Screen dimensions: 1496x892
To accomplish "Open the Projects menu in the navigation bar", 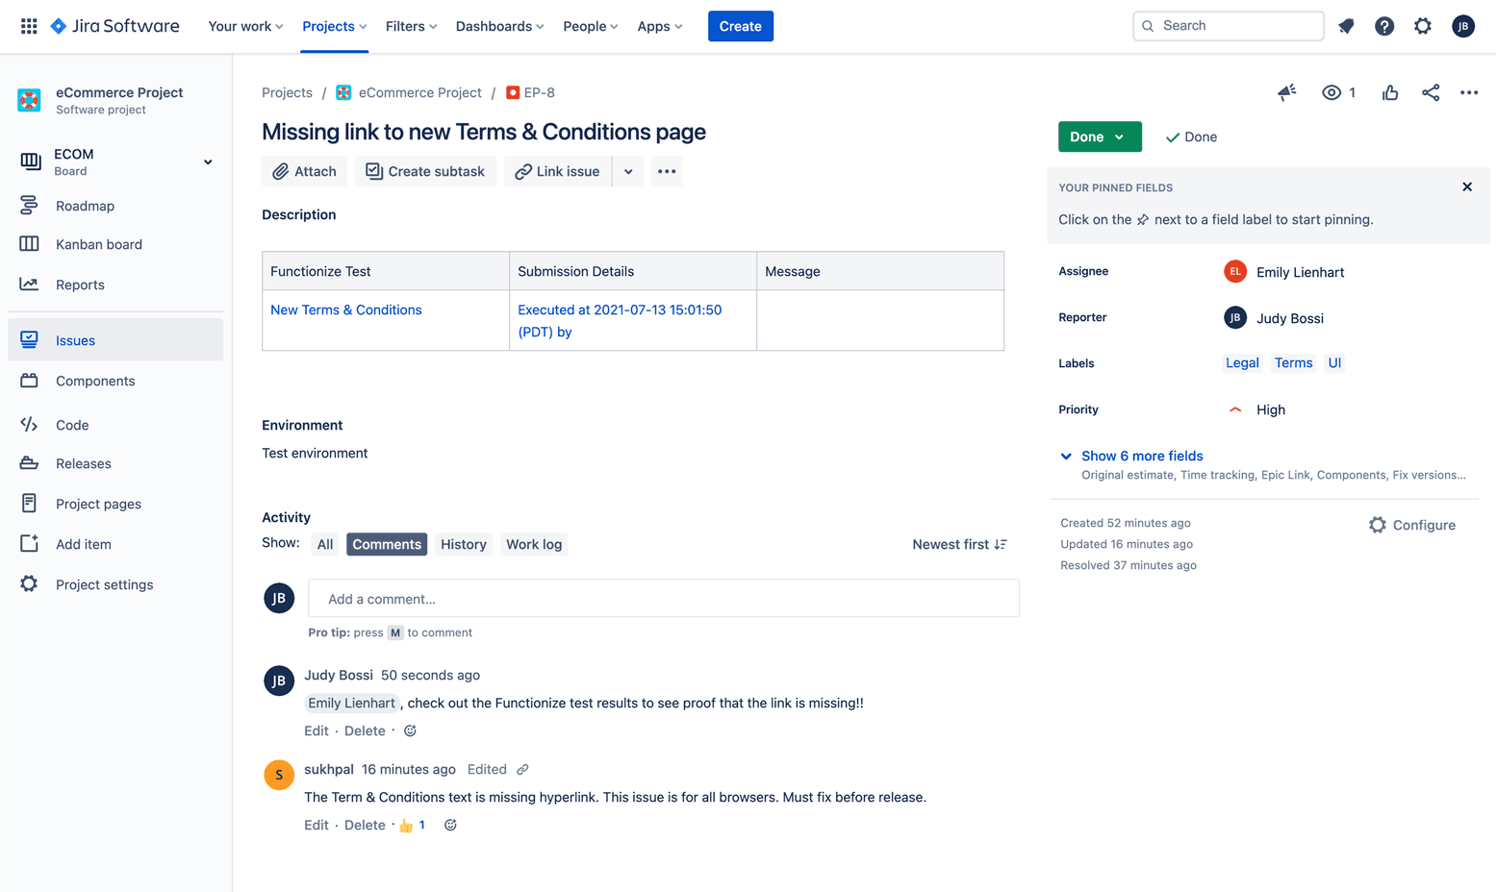I will [334, 26].
